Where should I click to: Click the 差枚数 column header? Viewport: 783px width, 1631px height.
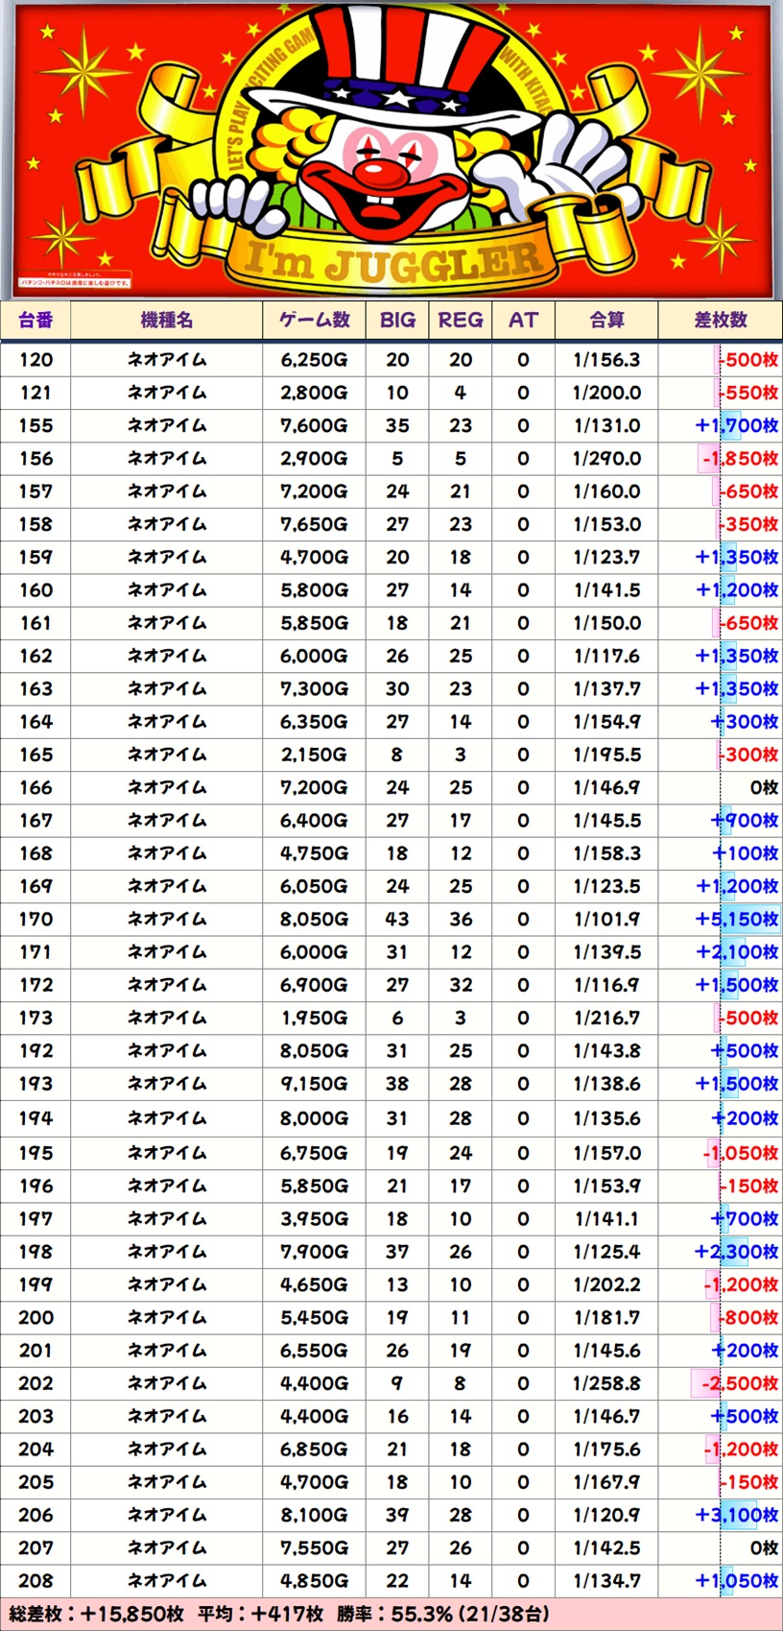[x=720, y=321]
